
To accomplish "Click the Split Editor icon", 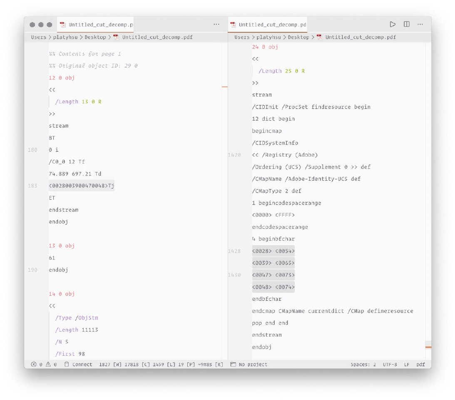I will click(x=407, y=25).
